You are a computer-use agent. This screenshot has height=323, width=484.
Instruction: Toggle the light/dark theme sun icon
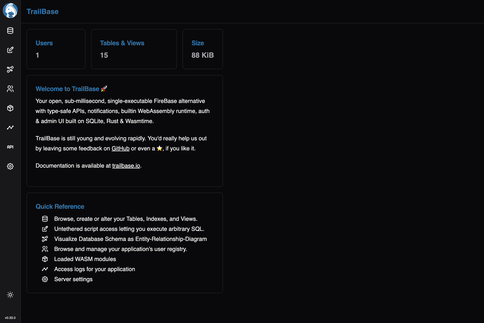point(10,295)
